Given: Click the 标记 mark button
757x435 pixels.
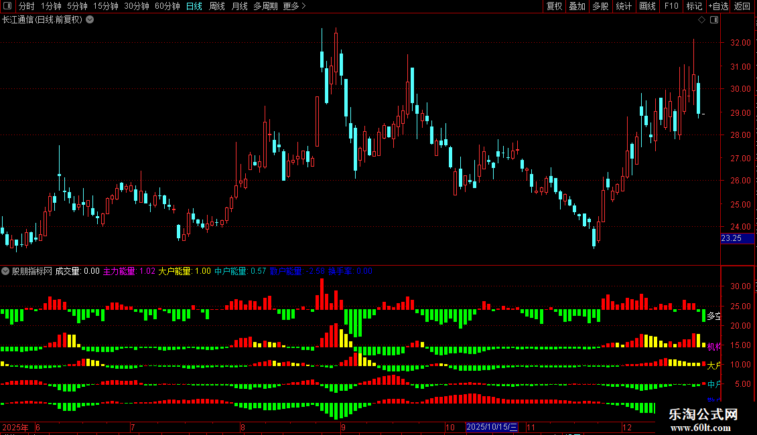Looking at the screenshot, I should [694, 6].
